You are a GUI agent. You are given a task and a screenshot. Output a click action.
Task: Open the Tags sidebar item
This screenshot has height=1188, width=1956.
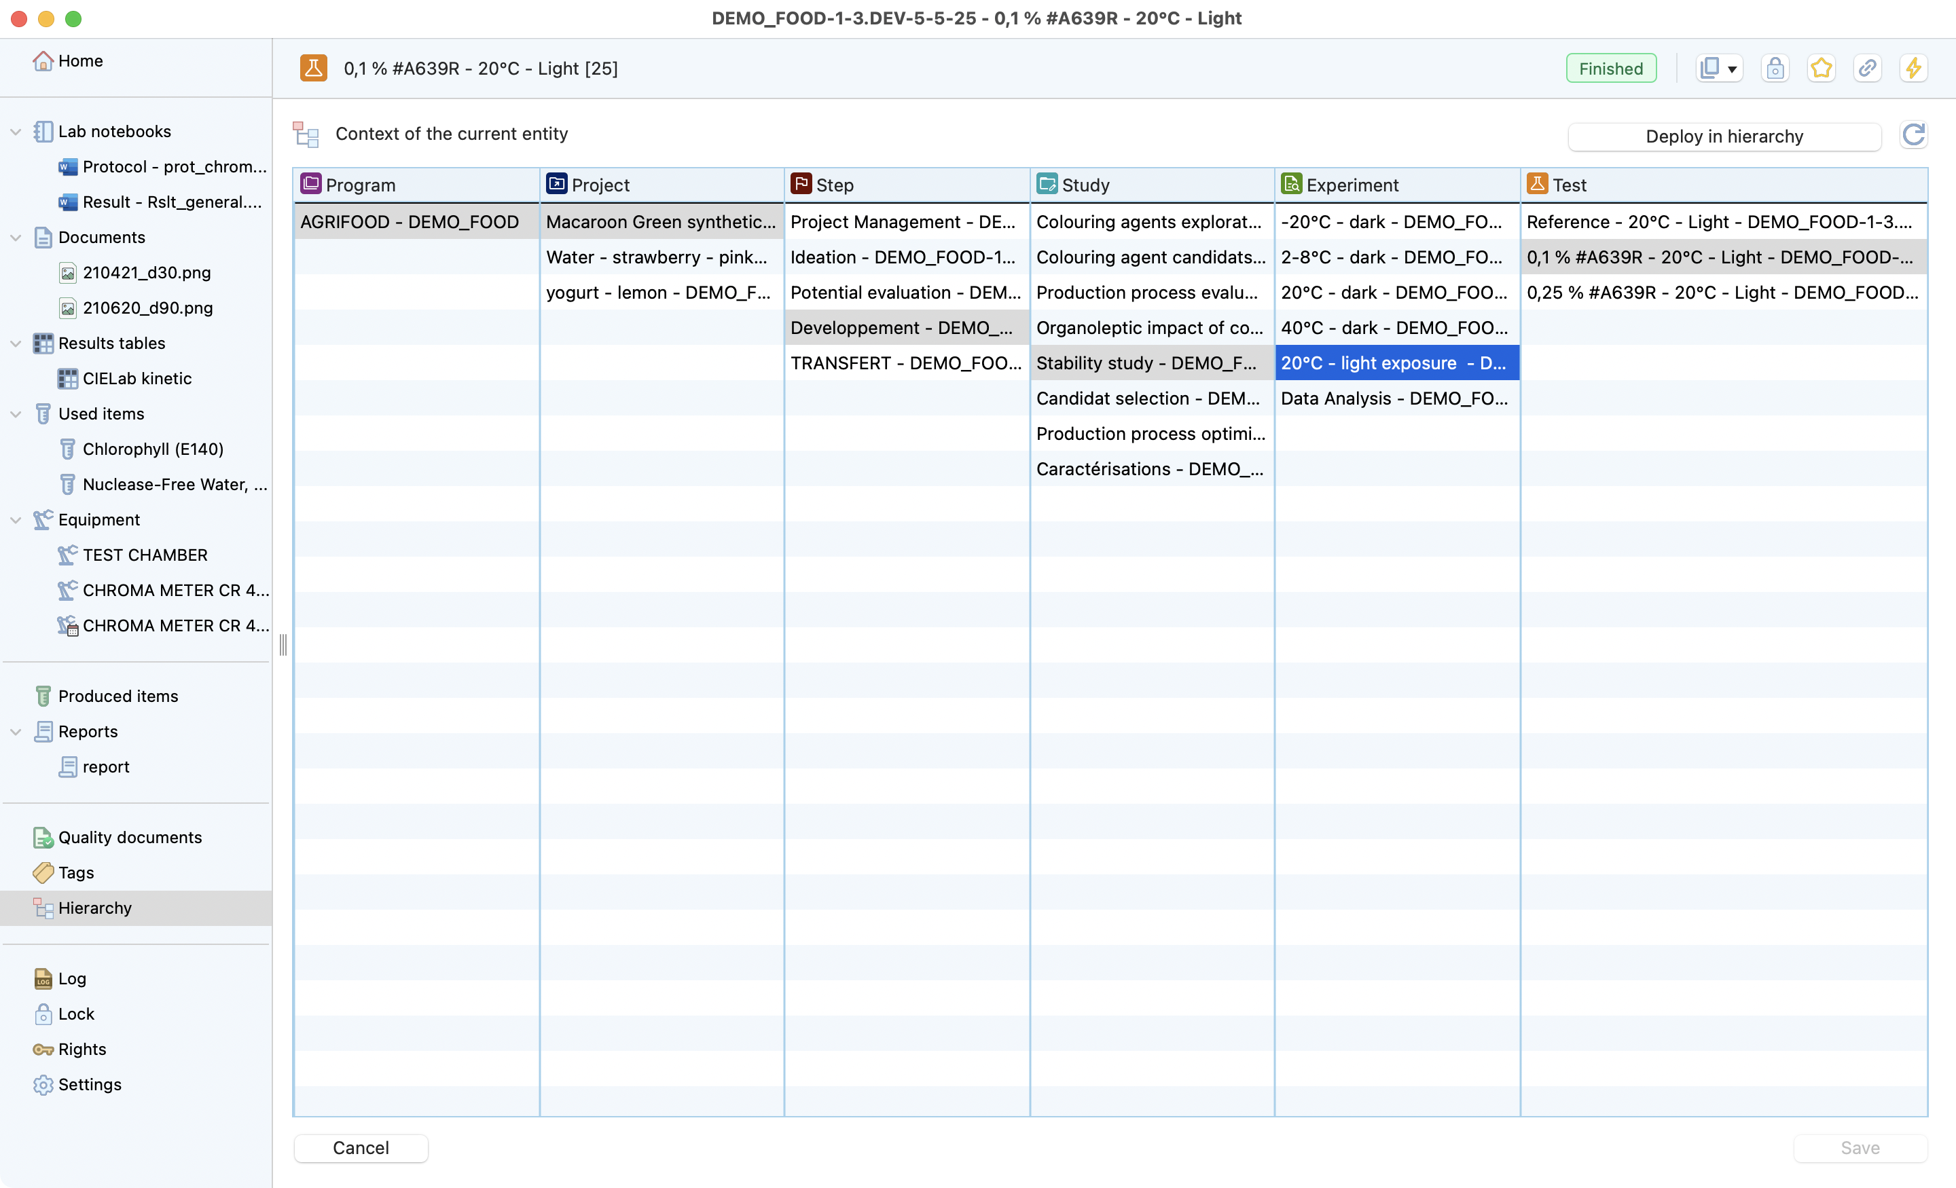point(75,872)
